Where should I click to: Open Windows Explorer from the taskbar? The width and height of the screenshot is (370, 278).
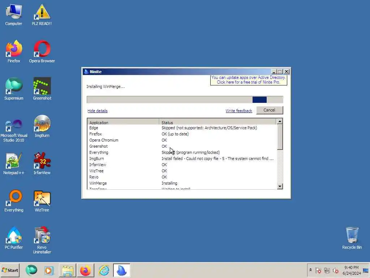tap(68, 270)
